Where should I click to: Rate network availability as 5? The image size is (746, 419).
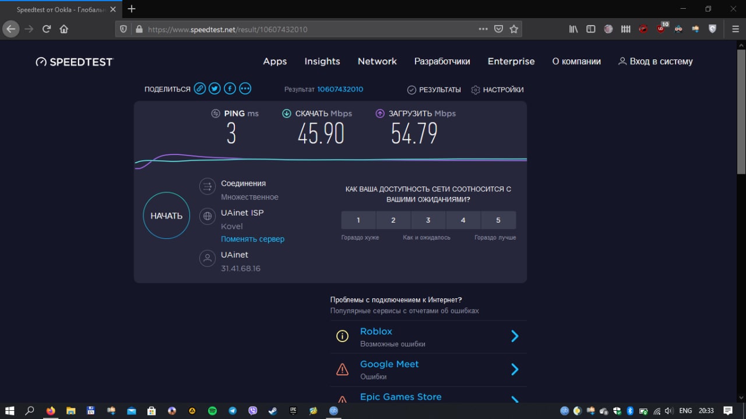point(498,220)
